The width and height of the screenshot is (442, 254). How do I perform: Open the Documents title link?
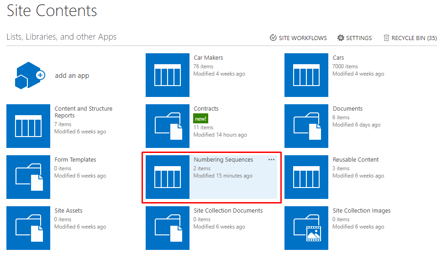coord(347,108)
